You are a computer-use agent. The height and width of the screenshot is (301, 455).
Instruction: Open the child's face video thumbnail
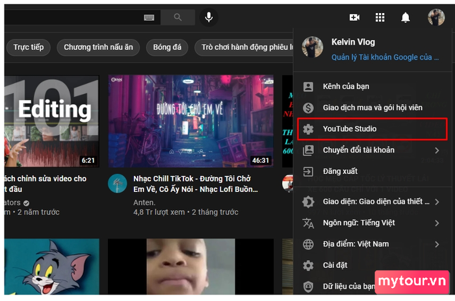pos(190,267)
